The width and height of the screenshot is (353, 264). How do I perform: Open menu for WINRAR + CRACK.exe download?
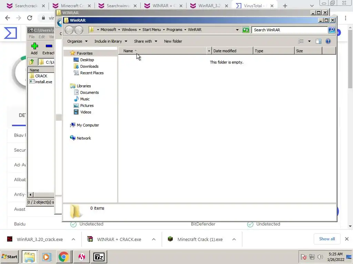tap(154, 239)
